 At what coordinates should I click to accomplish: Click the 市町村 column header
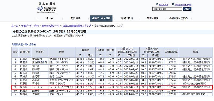pyautogui.click(x=40, y=52)
